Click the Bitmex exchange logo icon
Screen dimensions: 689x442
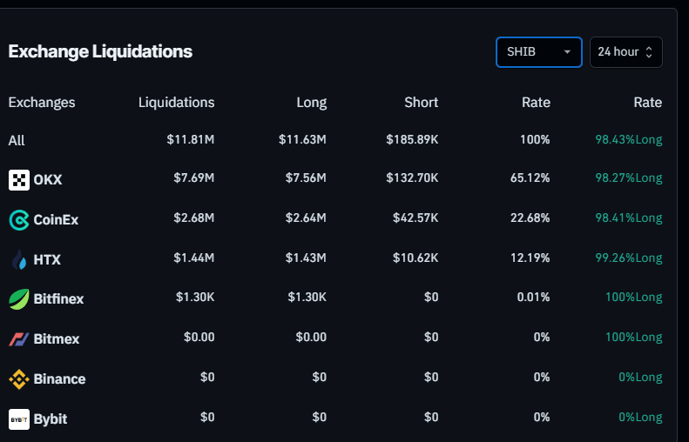(x=18, y=338)
